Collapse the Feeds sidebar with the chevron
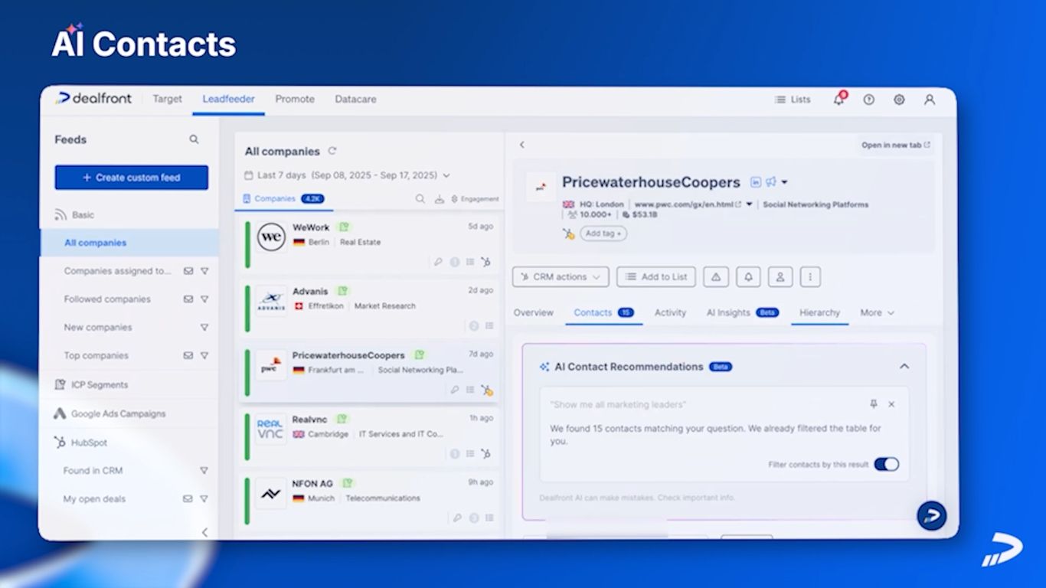1046x588 pixels. 204,532
